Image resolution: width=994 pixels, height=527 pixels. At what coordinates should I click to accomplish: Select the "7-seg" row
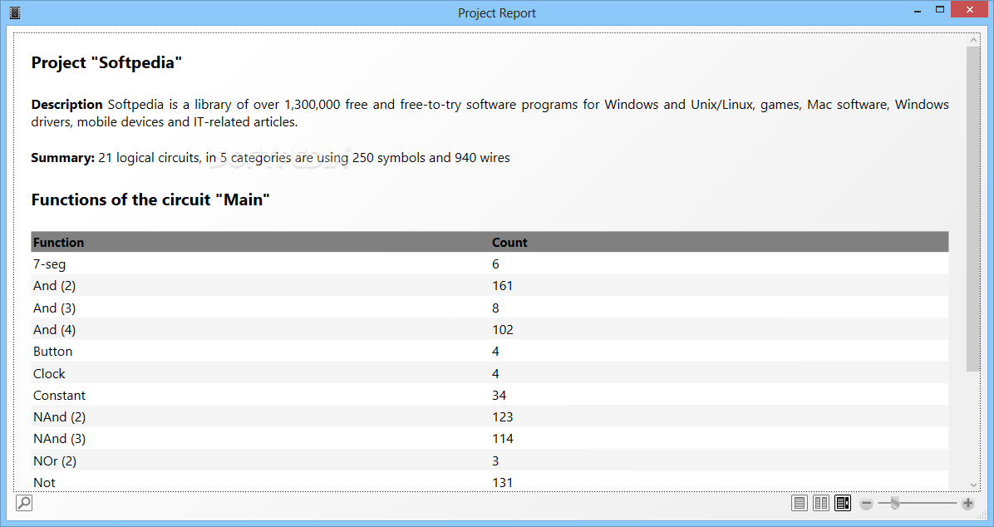tap(490, 263)
